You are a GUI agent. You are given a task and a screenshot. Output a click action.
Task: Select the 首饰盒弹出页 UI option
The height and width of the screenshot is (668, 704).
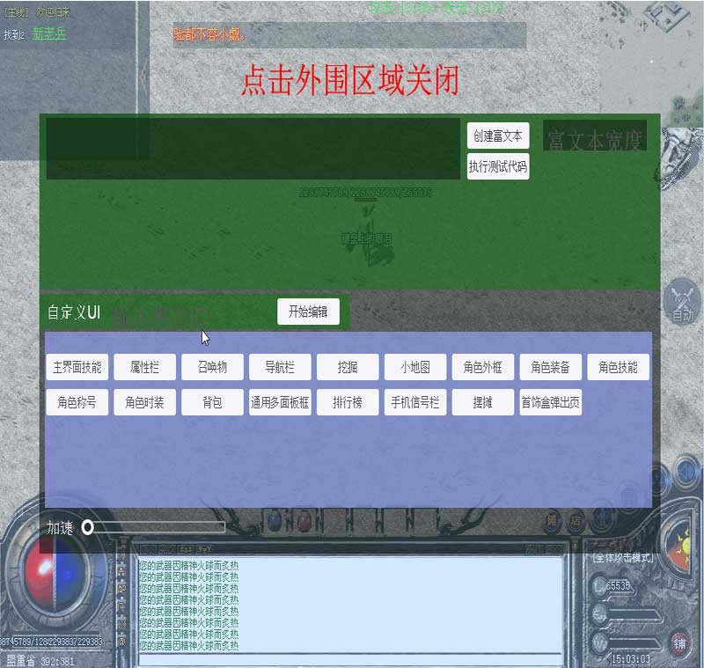coord(550,402)
